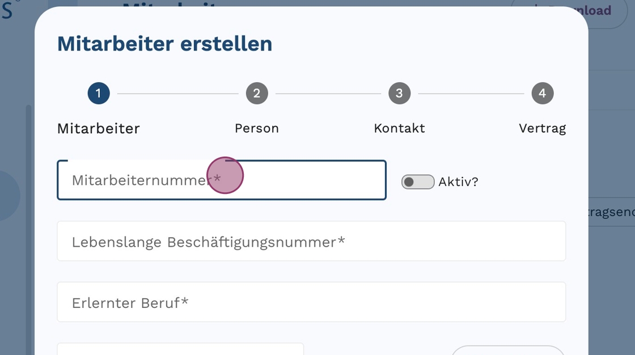Open the Mitarbeiter step label
The image size is (635, 355).
[99, 129]
